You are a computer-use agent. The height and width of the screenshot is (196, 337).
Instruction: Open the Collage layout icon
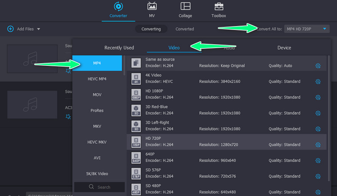tap(185, 6)
